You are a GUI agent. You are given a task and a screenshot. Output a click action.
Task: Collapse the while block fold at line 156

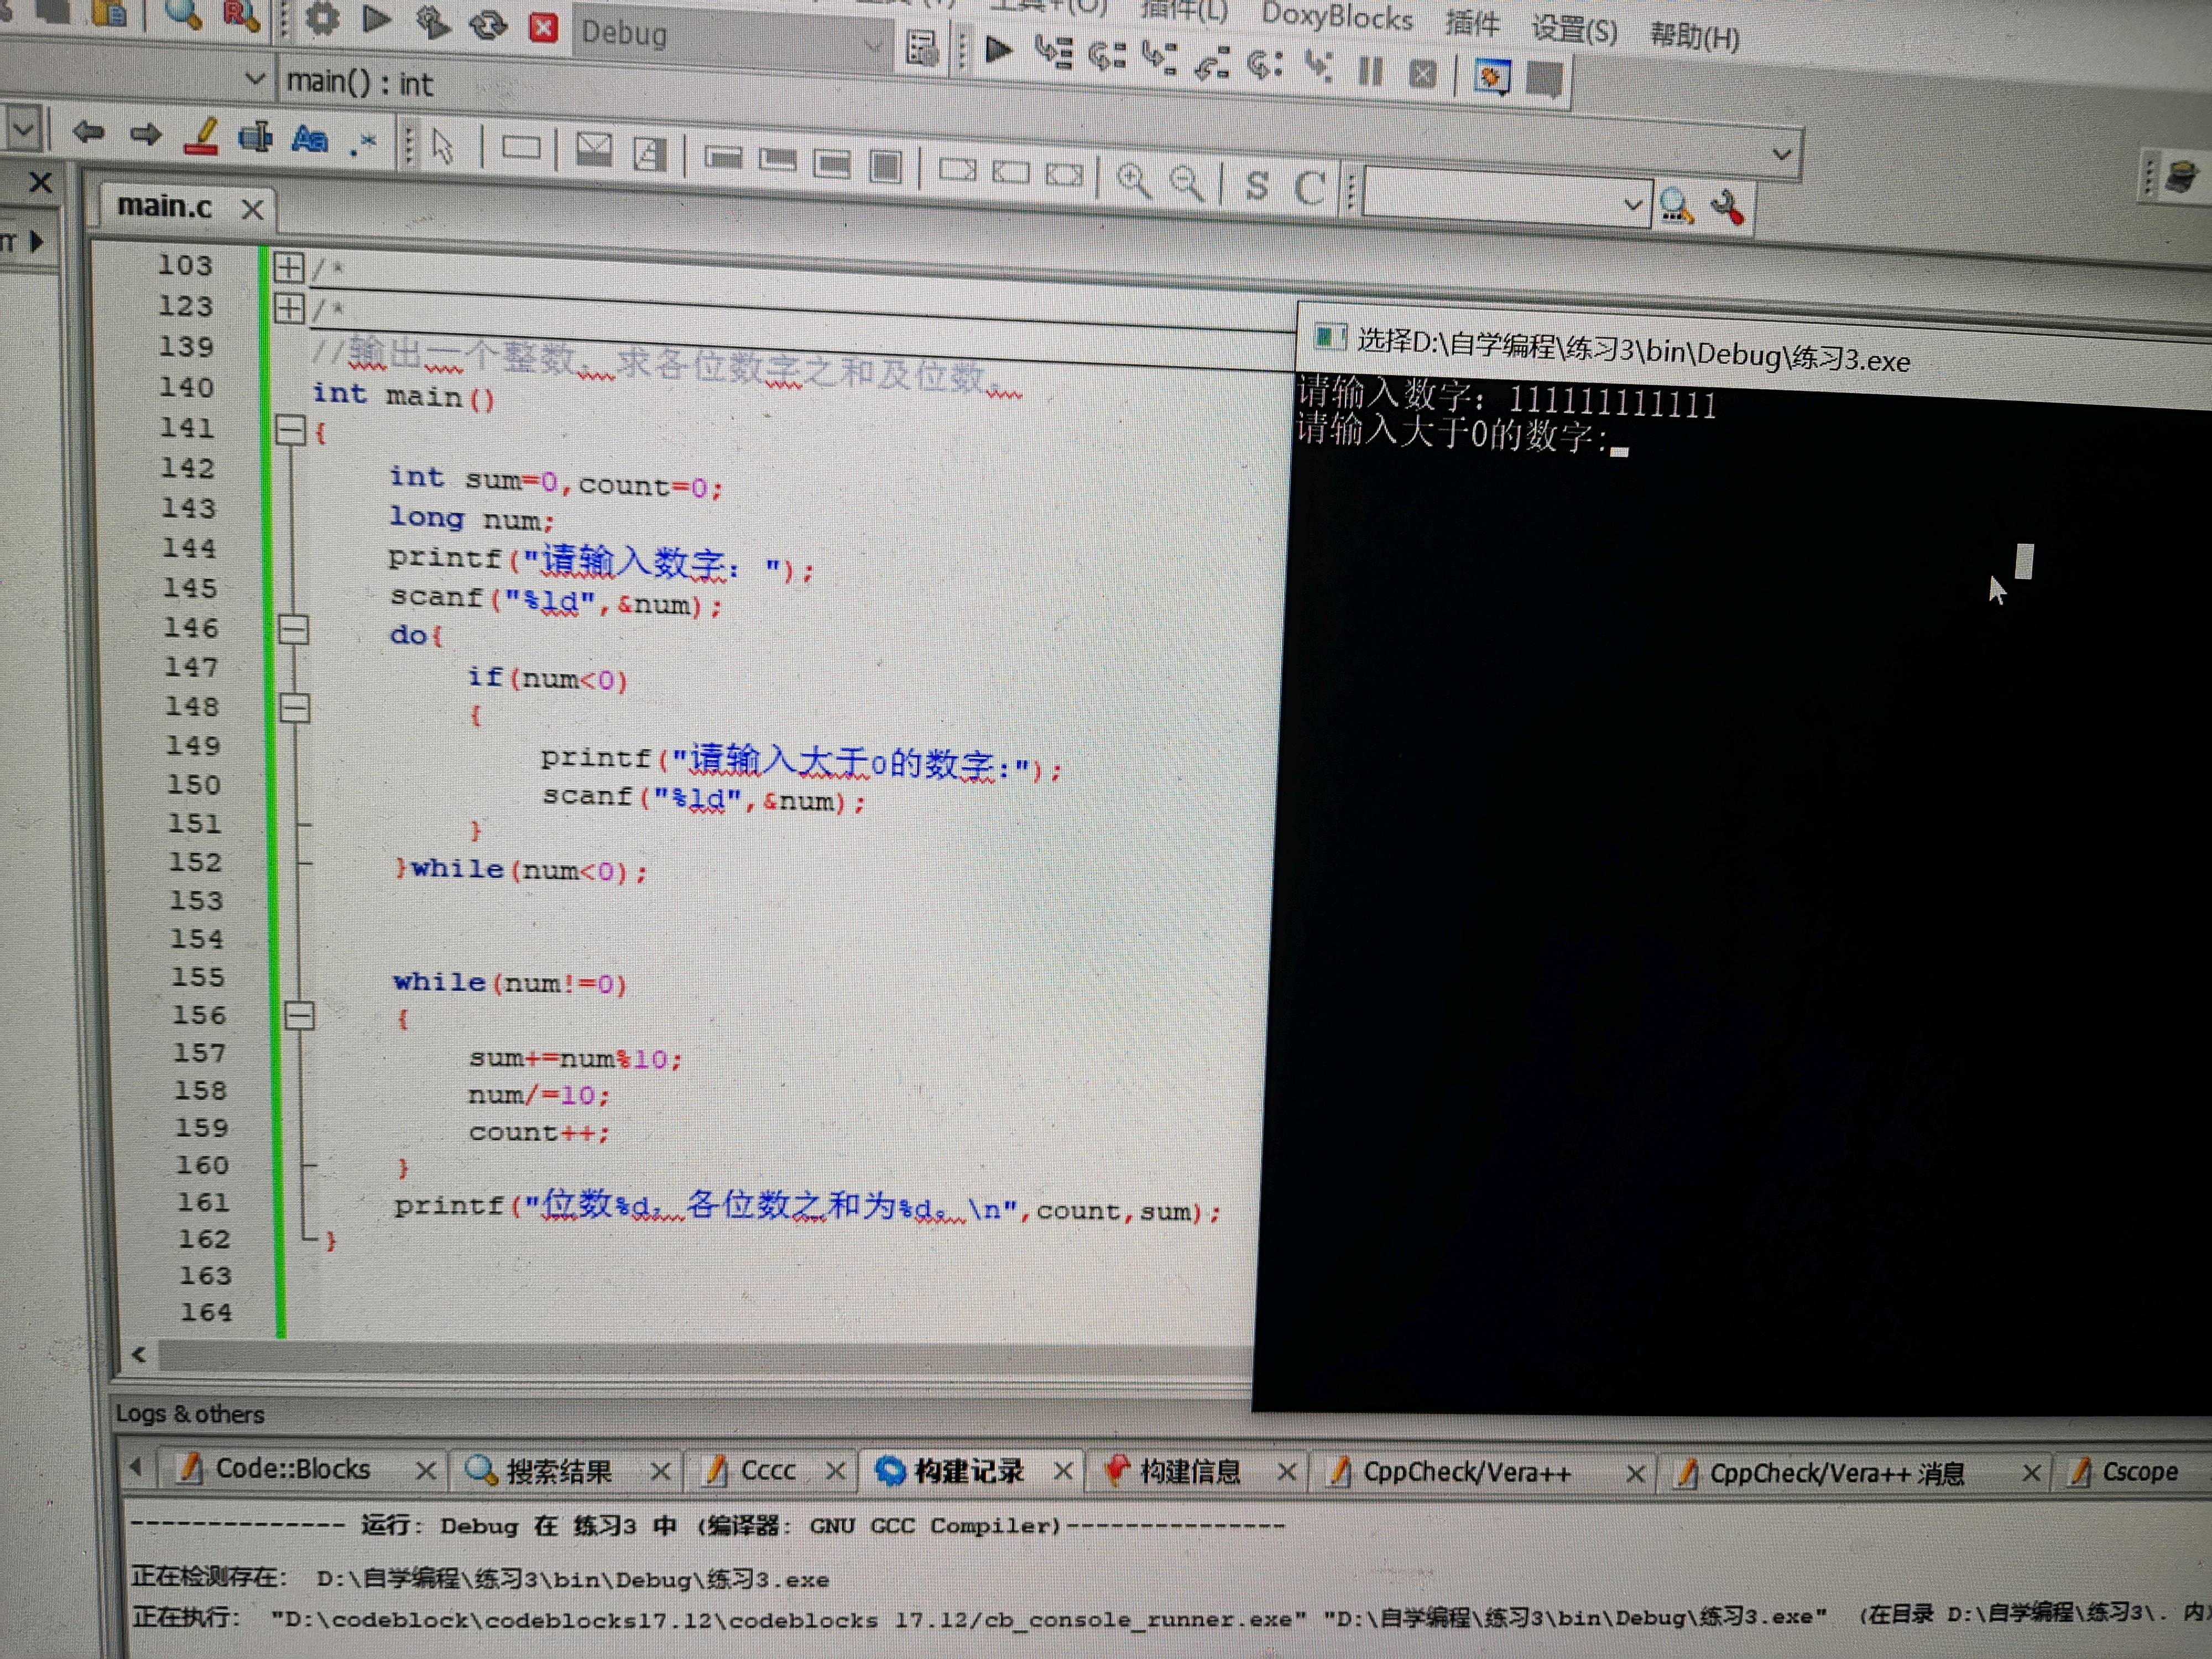point(299,1016)
